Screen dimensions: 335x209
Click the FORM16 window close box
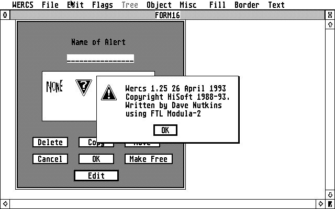click(5, 15)
